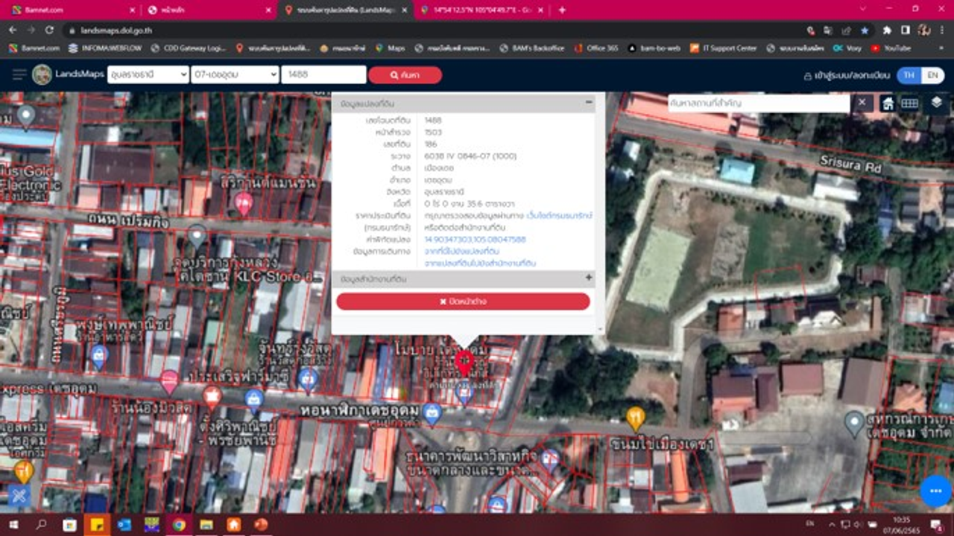
Task: Open the LandsMaps hamburger menu
Action: (19, 74)
